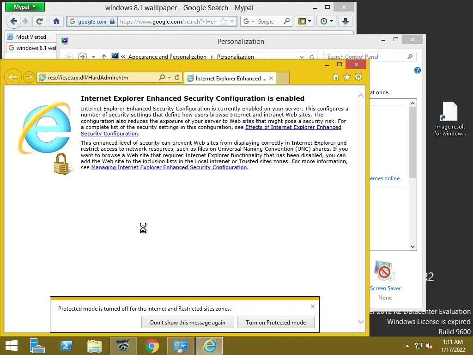Screen dimensions: 473x355
Task: Open Mypal URL history dropdown arrow
Action: (232, 21)
